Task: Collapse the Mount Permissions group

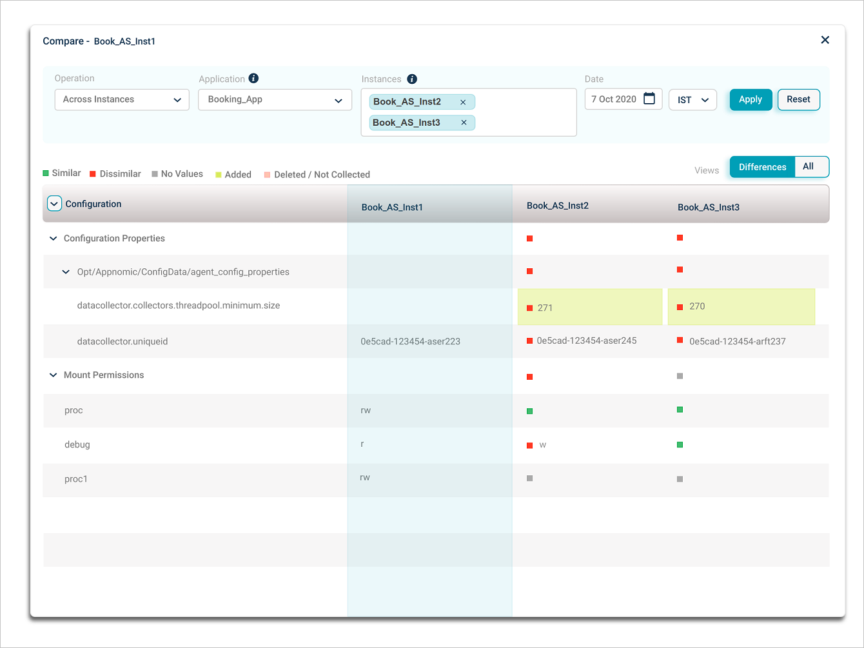Action: coord(54,375)
